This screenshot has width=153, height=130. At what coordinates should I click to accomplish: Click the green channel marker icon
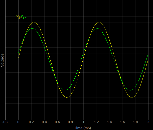click(23, 17)
